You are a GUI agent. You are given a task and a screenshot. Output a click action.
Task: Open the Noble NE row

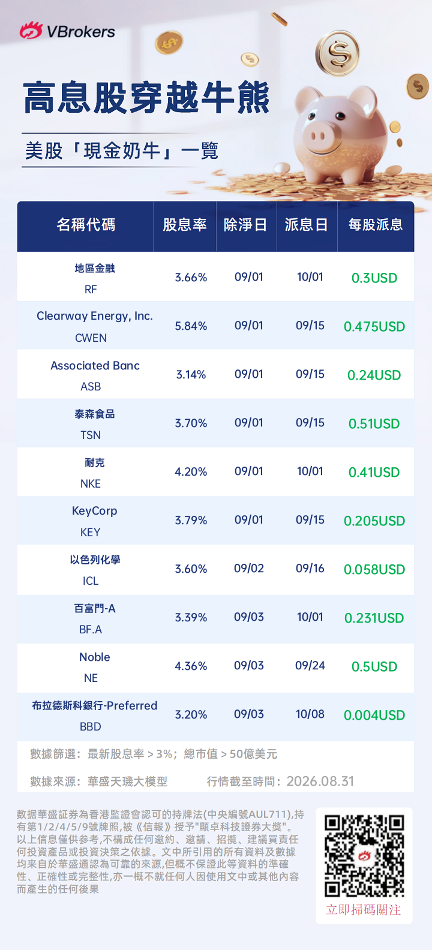tap(215, 666)
